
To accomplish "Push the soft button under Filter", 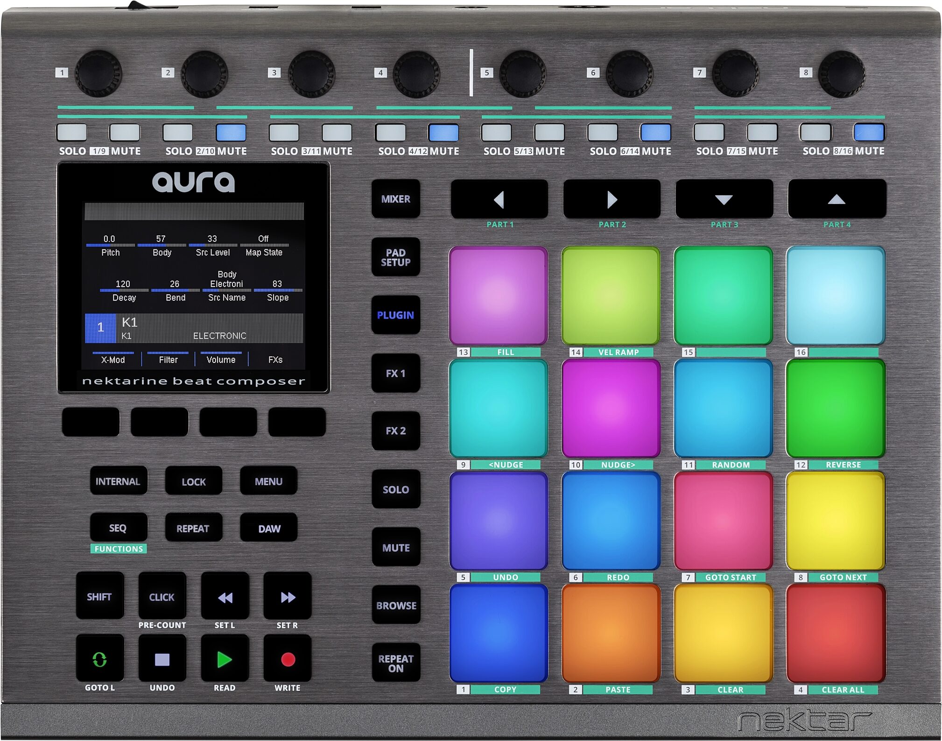I will [x=160, y=422].
